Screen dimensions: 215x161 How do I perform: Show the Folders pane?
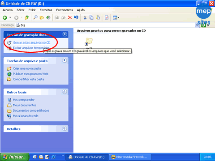(x=42, y=17)
